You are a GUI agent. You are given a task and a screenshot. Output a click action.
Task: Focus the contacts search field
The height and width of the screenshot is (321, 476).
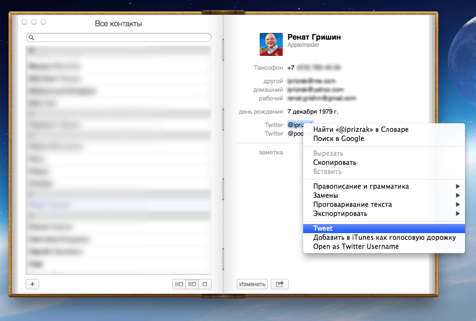click(119, 38)
